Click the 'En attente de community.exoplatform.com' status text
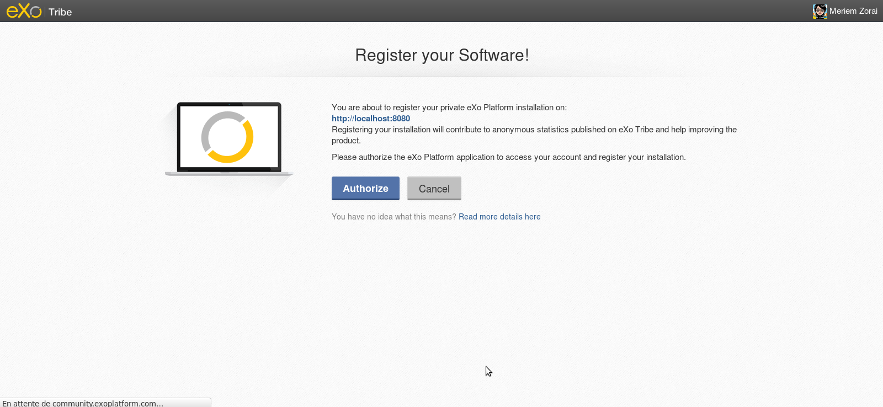Screen dimensions: 883x407 [x=83, y=403]
